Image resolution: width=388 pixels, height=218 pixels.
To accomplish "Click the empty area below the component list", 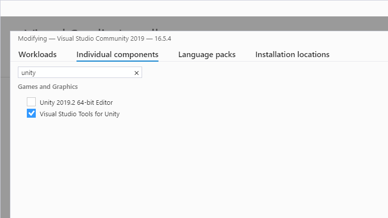I will [198, 168].
